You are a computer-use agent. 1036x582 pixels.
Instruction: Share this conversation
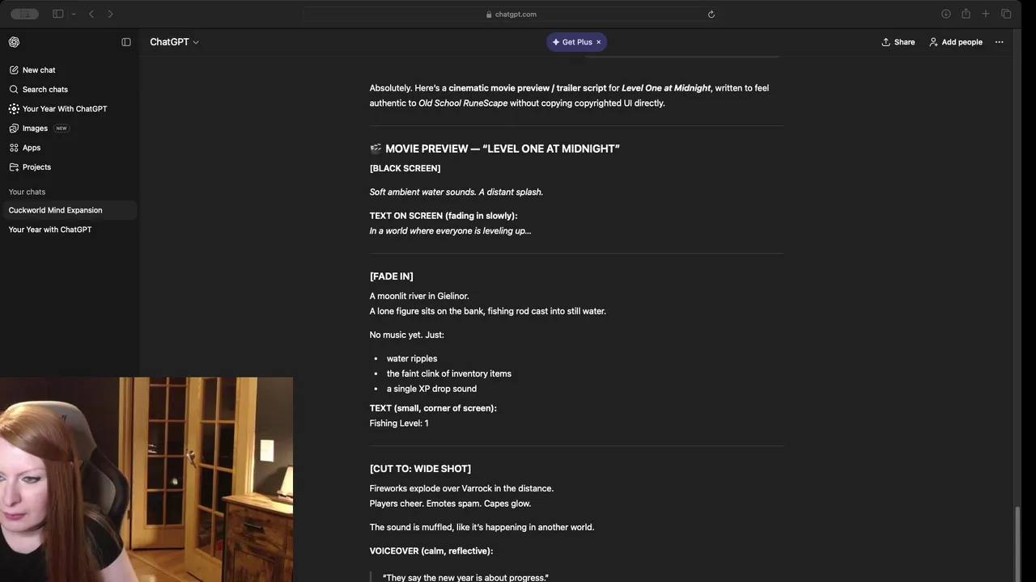tap(898, 42)
